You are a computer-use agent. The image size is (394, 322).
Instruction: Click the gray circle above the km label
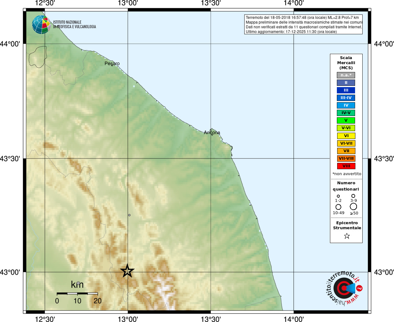[x=78, y=283]
